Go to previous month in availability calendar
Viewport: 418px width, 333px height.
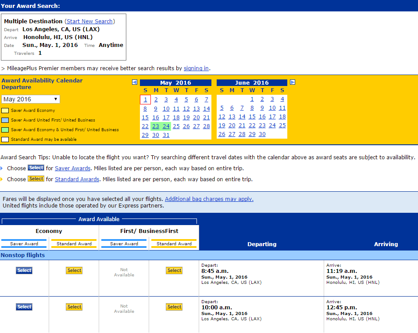[x=135, y=82]
